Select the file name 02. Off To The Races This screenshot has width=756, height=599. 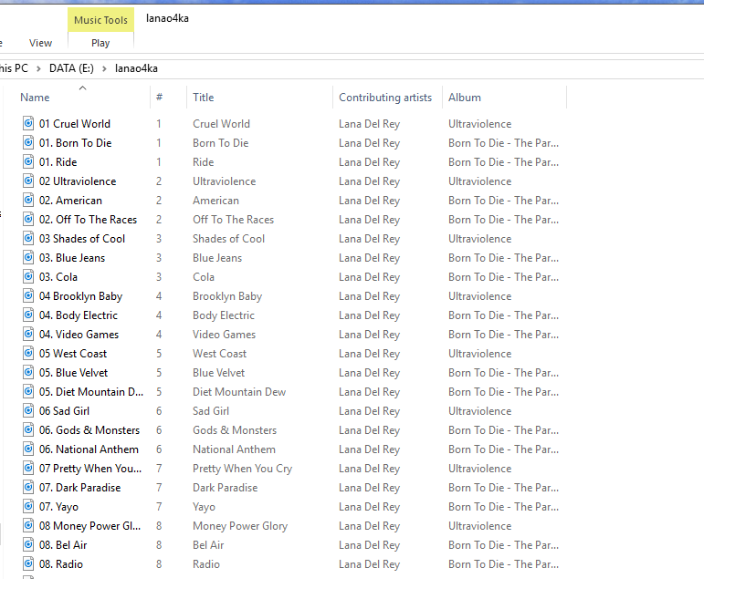click(x=89, y=220)
